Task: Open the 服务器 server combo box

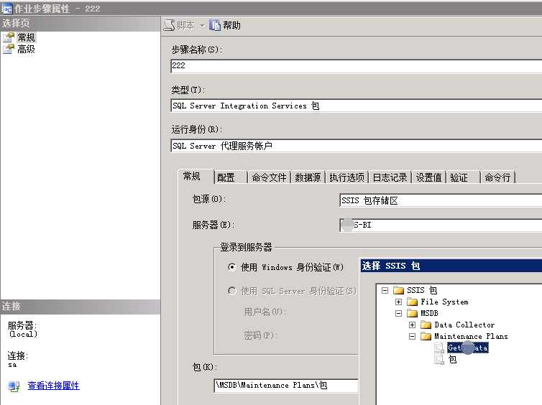Action: (x=441, y=225)
